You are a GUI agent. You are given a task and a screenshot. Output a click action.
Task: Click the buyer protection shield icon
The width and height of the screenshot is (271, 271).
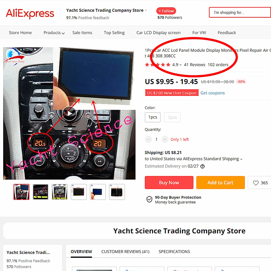click(149, 199)
